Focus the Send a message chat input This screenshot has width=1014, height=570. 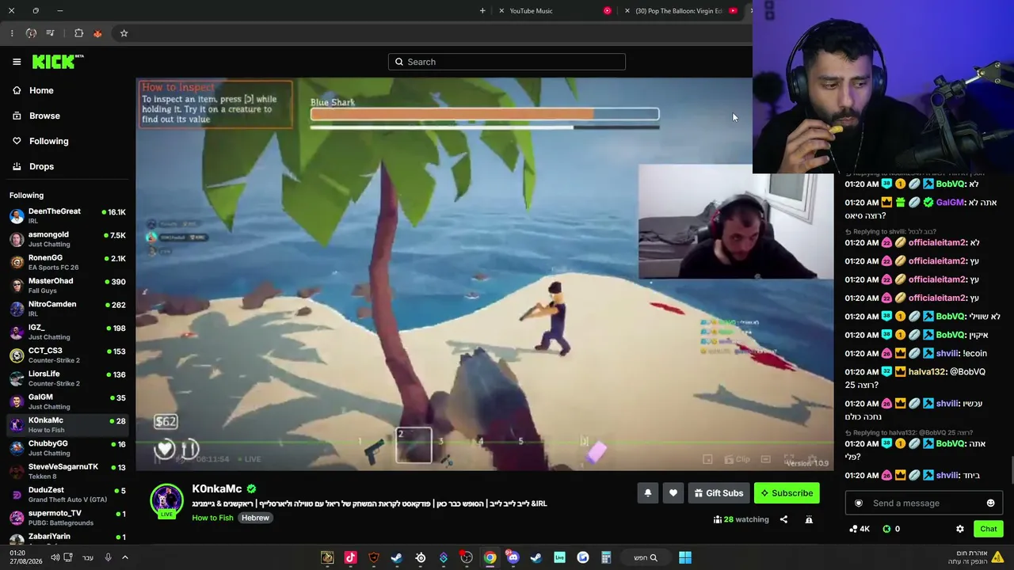(x=924, y=503)
